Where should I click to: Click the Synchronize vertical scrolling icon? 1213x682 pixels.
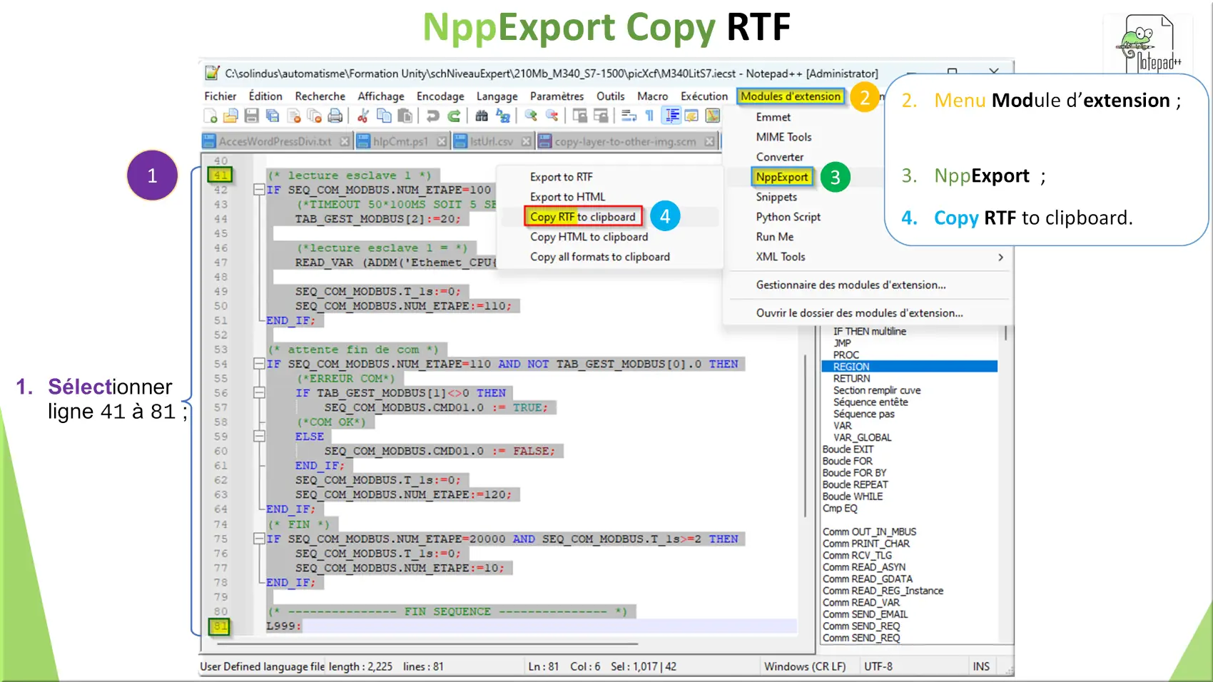coord(580,116)
